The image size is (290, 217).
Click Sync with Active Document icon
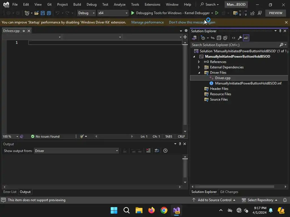[213, 38]
